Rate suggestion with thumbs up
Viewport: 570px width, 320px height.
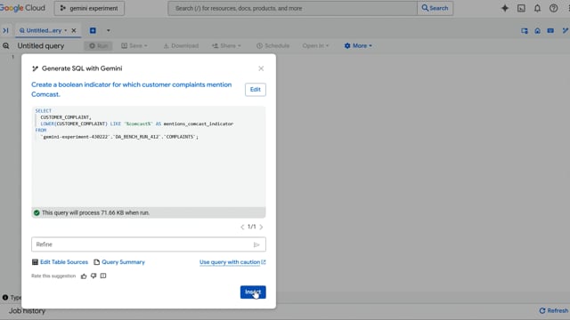pos(84,276)
